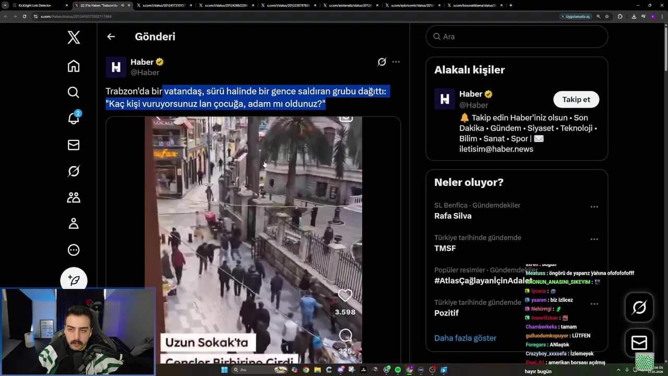Go to X home via the logo
This screenshot has width=668, height=376.
pos(74,37)
